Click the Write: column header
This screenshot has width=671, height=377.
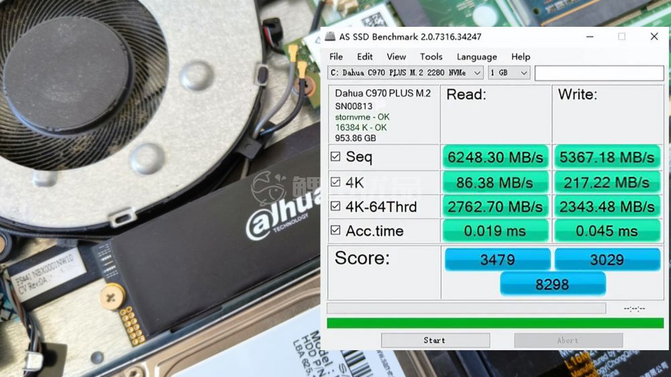coord(577,95)
